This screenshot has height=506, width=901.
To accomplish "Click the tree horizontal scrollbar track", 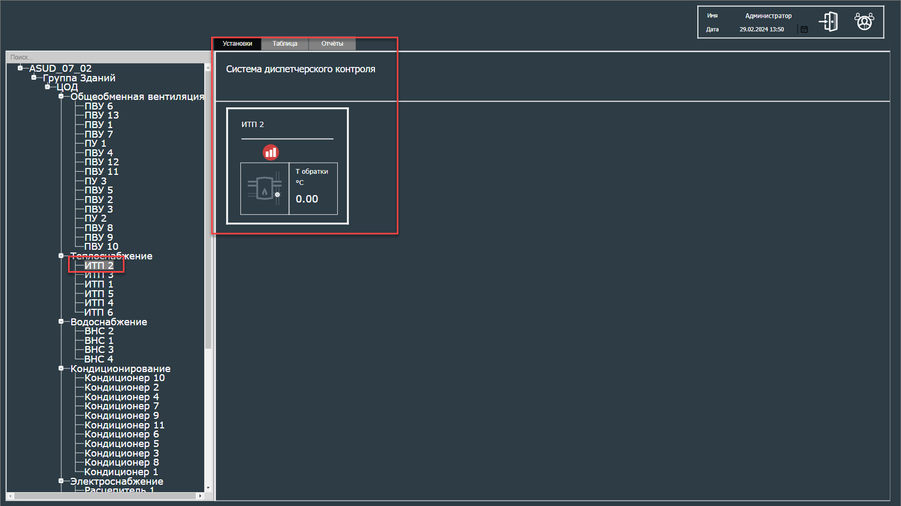I will [x=106, y=496].
